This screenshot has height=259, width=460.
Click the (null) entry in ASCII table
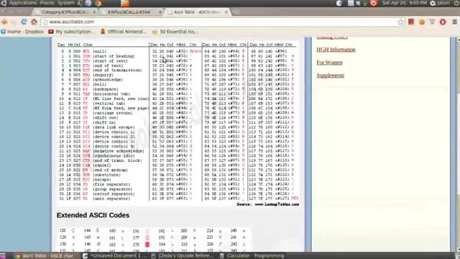tap(99, 51)
